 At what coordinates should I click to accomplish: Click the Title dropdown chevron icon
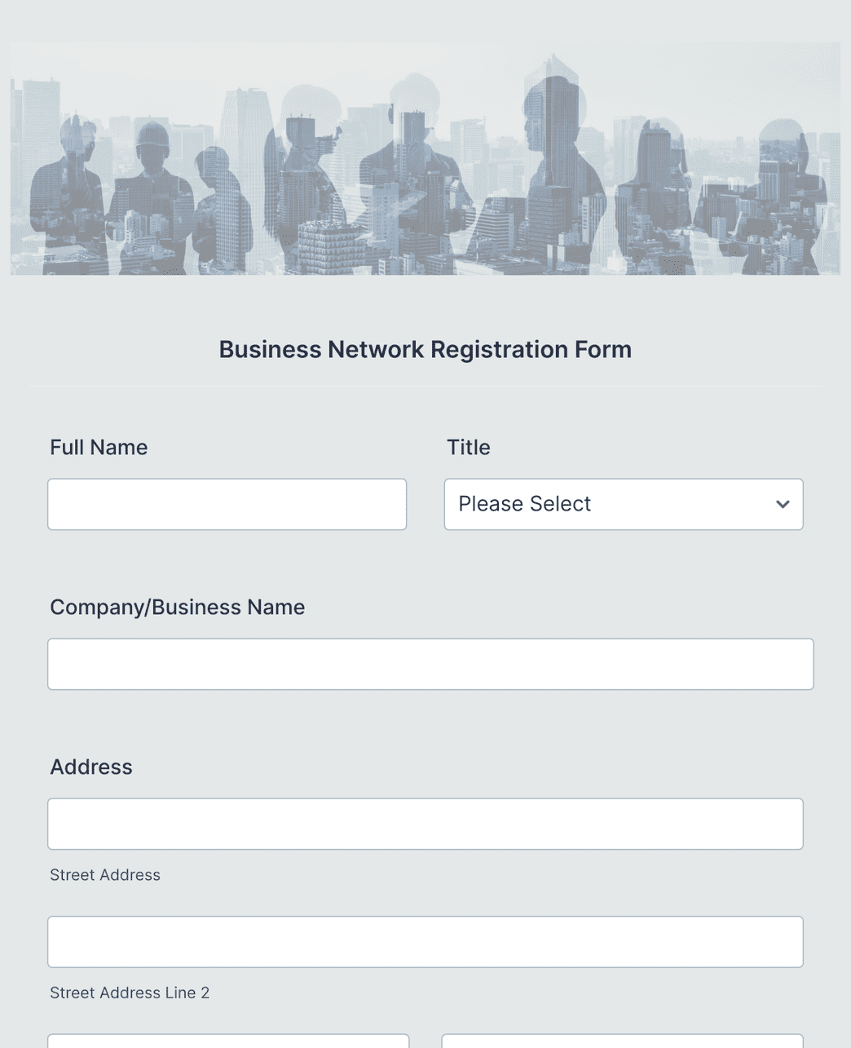coord(782,504)
